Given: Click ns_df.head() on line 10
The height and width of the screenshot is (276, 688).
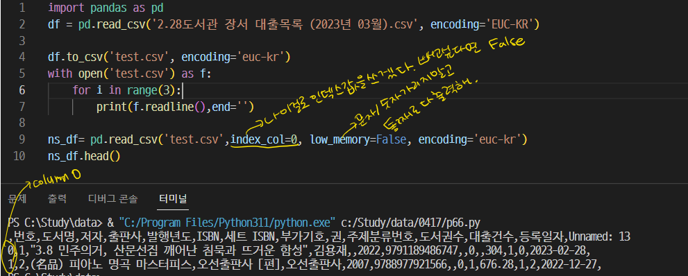Looking at the screenshot, I should [x=84, y=157].
